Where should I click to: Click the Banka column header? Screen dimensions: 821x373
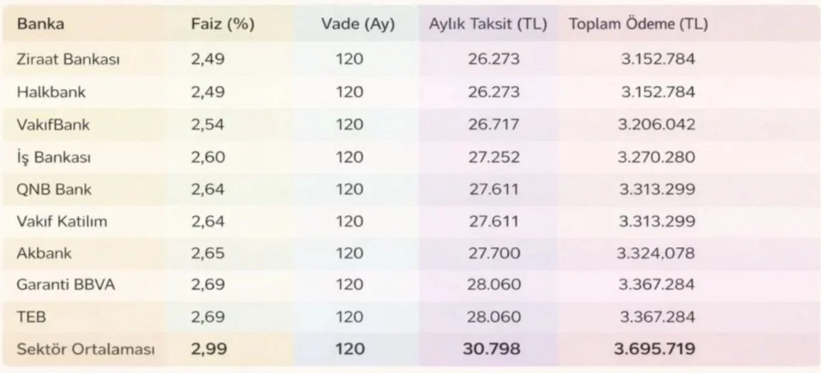(41, 25)
